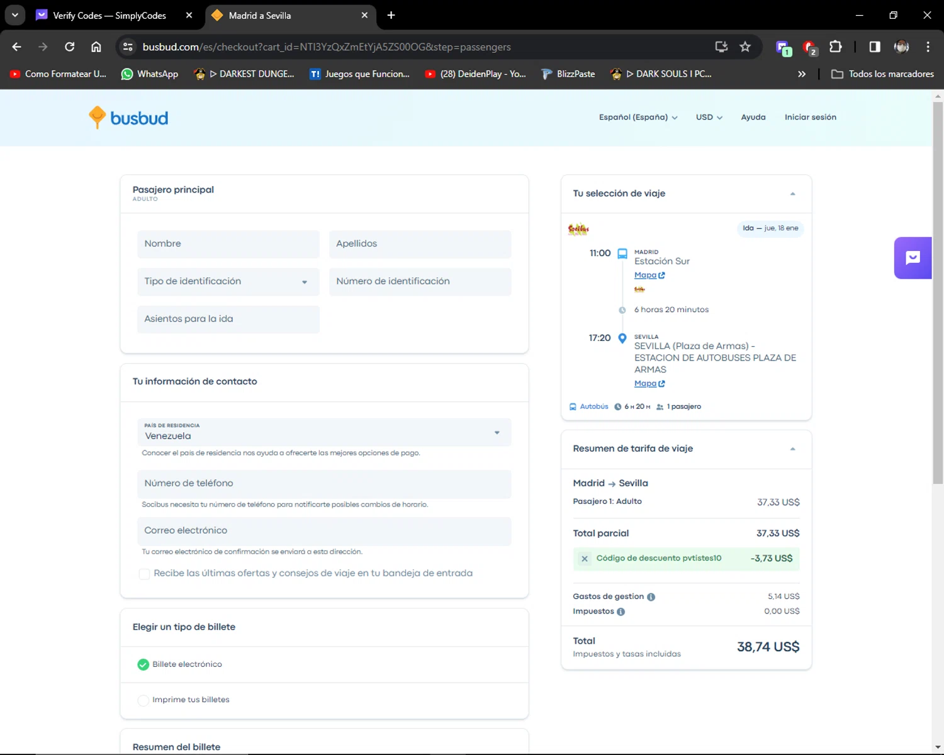The width and height of the screenshot is (944, 755).
Task: Open Chrome three-dot menu
Action: tap(928, 47)
